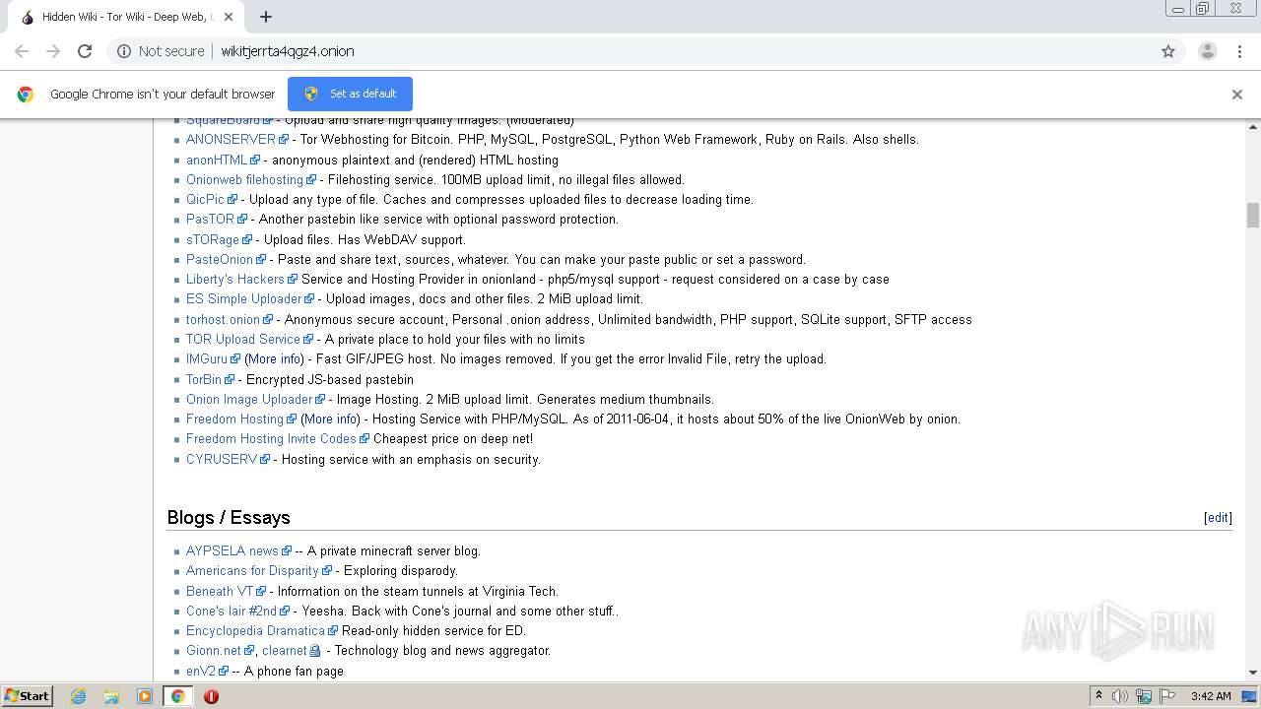
Task: Open the IMGuru link
Action: [206, 358]
